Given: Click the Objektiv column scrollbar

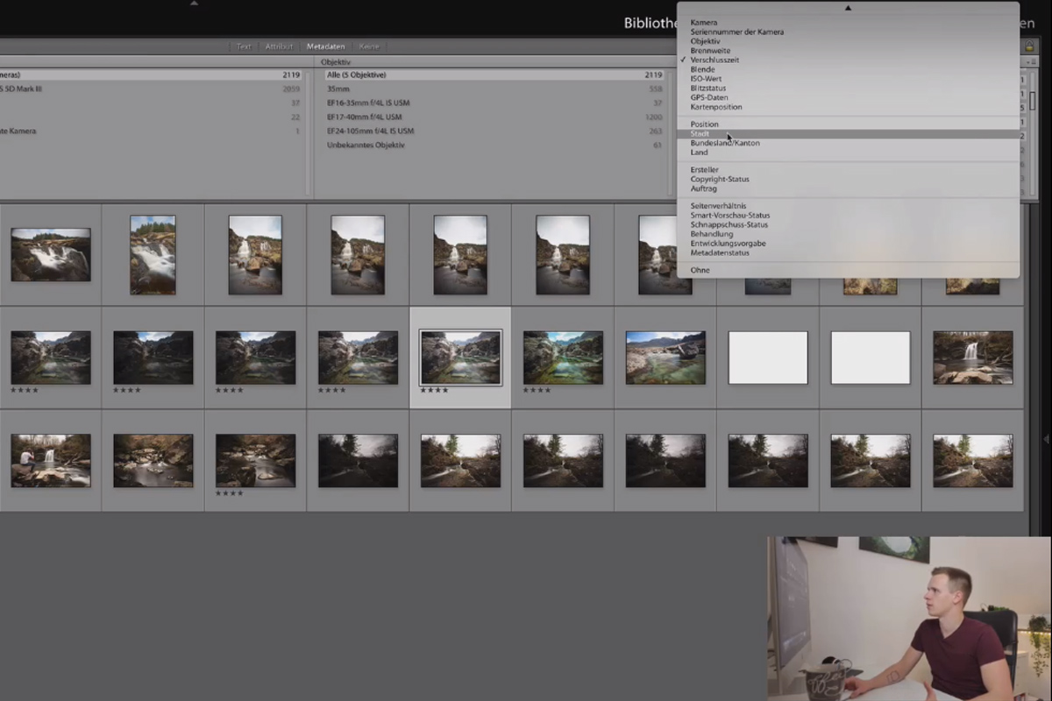Looking at the screenshot, I should [x=670, y=131].
